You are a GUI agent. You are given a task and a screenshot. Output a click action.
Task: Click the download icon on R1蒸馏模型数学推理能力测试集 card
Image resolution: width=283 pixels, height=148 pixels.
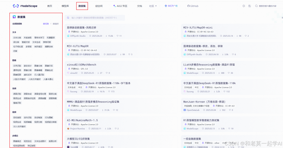[219, 129]
